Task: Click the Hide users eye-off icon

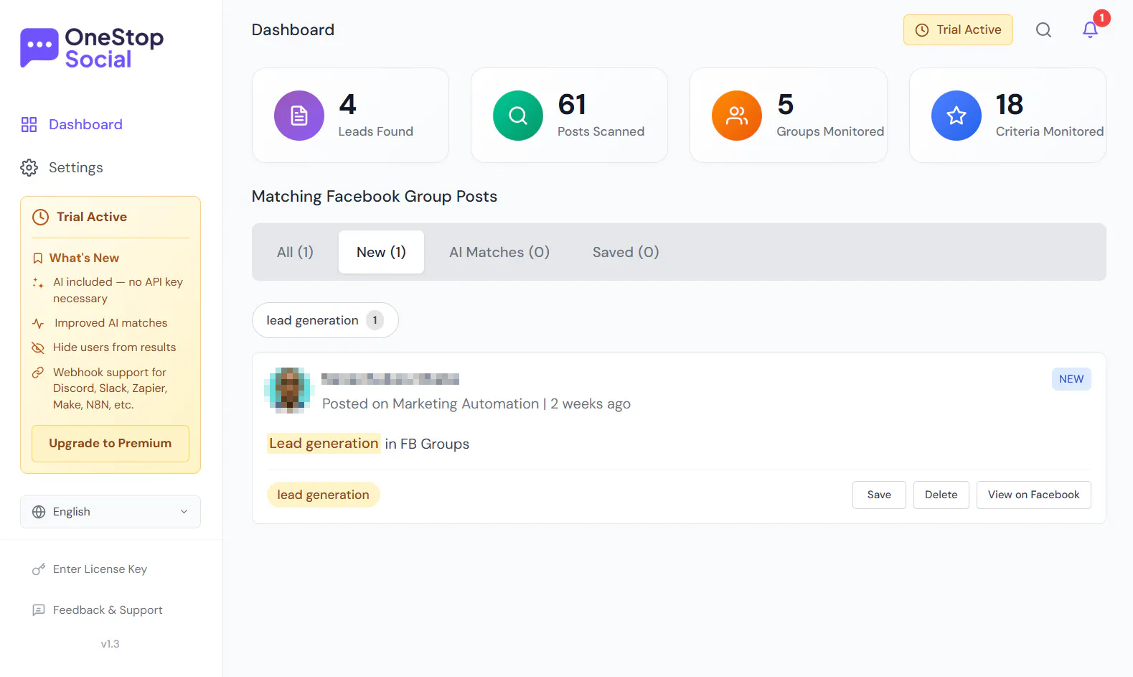Action: 38,347
